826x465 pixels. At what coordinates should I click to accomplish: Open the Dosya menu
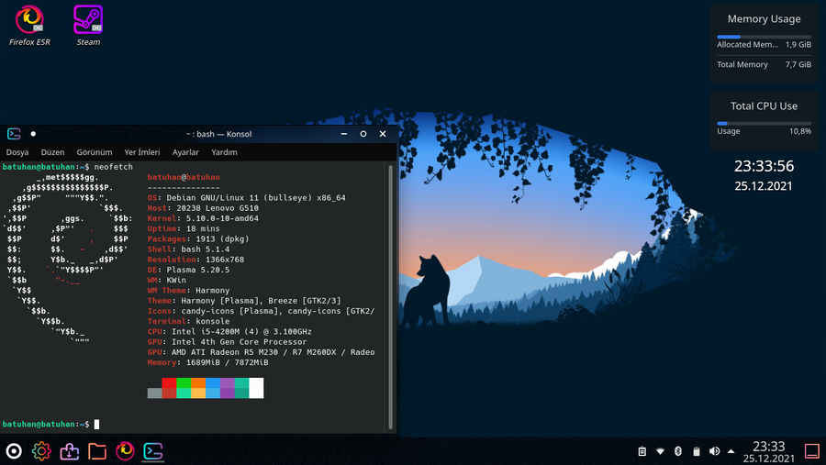(x=17, y=152)
